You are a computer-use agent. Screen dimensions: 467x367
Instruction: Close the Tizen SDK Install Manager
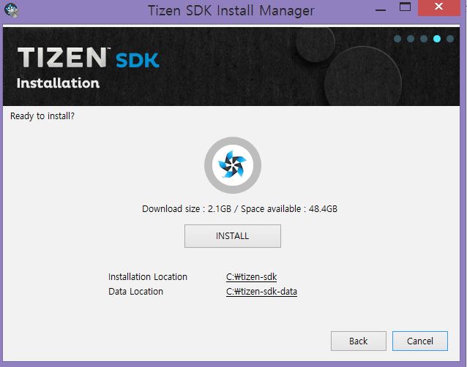click(438, 7)
